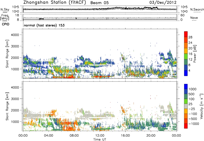
Task: Click the yellow 16–20 dB power colorbar segment
Action: click(x=186, y=51)
